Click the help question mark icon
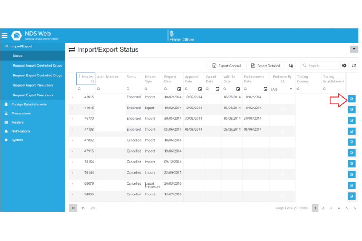This screenshot has height=241, width=362. (354, 49)
